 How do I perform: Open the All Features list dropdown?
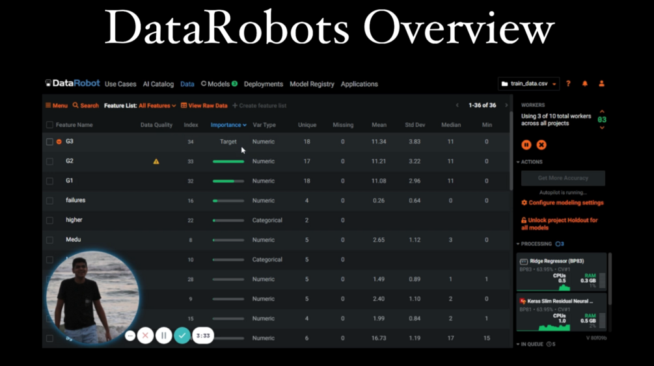(x=157, y=105)
